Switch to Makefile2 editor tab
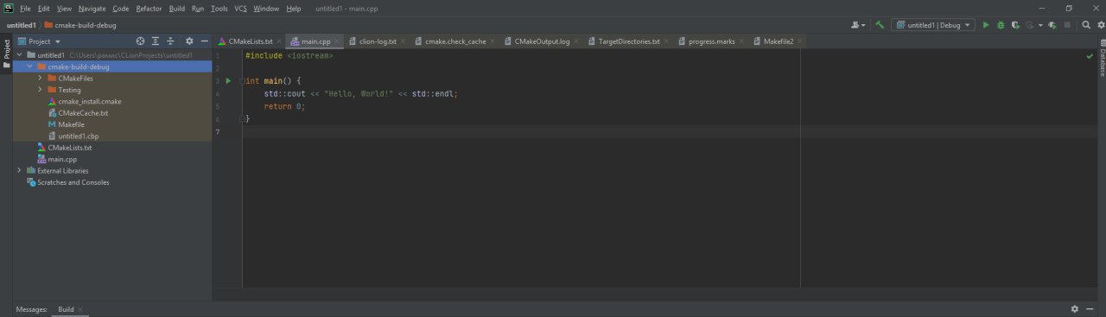This screenshot has width=1106, height=317. coord(778,41)
